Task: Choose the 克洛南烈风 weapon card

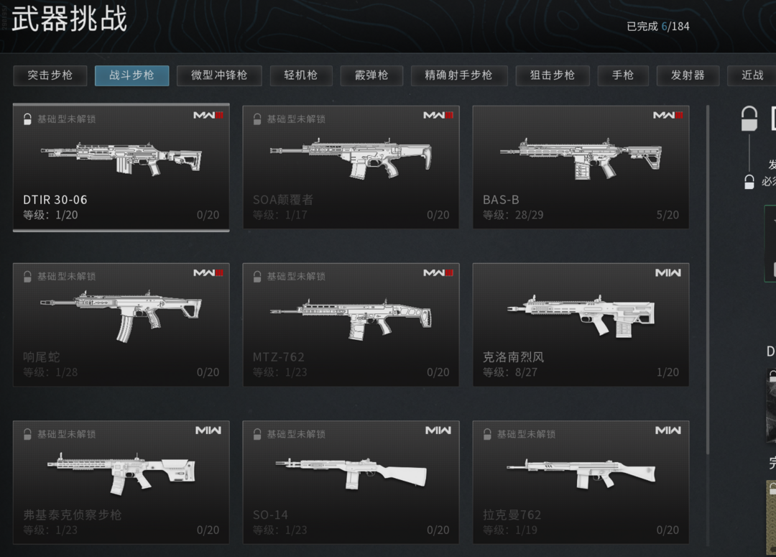Action: [x=581, y=324]
